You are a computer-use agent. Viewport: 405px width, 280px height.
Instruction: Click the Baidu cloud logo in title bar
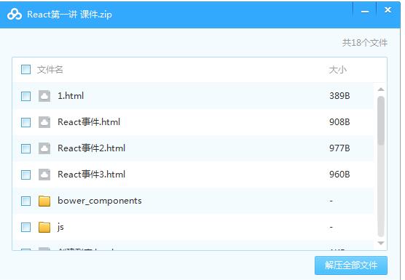(15, 14)
